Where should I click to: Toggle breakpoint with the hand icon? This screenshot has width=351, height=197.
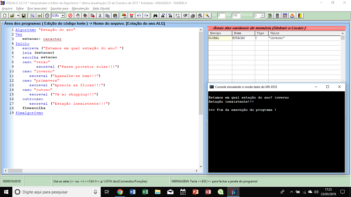78,16
